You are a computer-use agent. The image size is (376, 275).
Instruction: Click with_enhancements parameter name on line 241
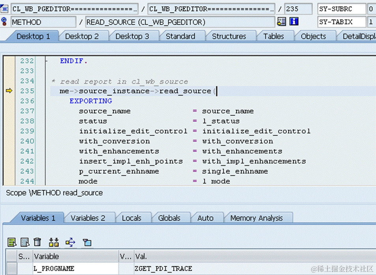pos(119,151)
